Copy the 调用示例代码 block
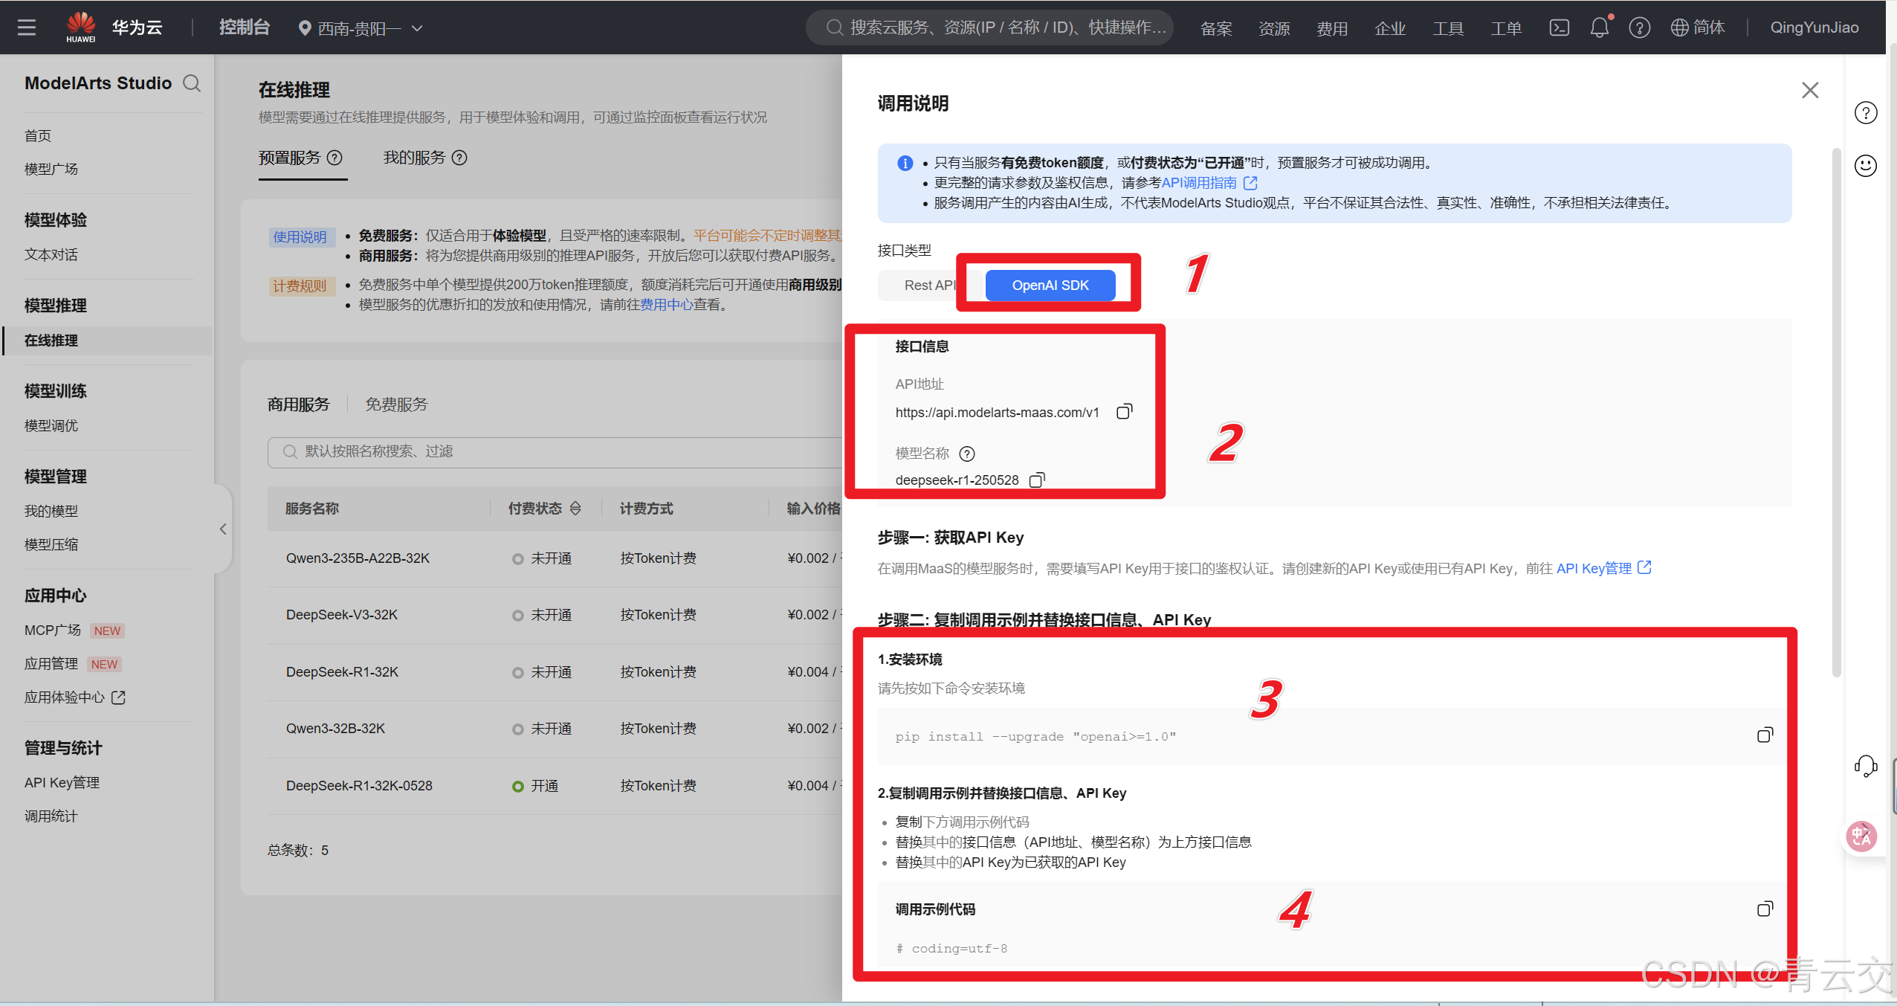Image resolution: width=1897 pixels, height=1006 pixels. coord(1765,909)
